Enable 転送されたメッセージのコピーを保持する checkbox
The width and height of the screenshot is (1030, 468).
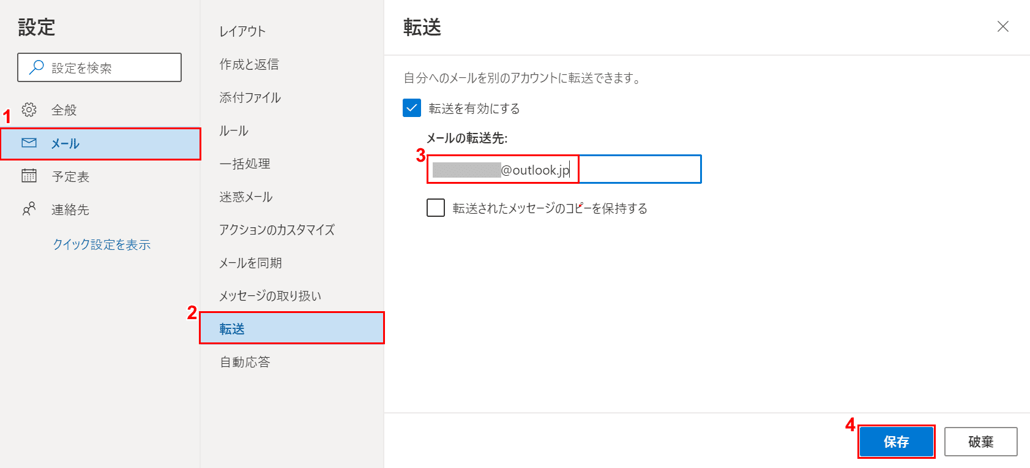(x=436, y=208)
